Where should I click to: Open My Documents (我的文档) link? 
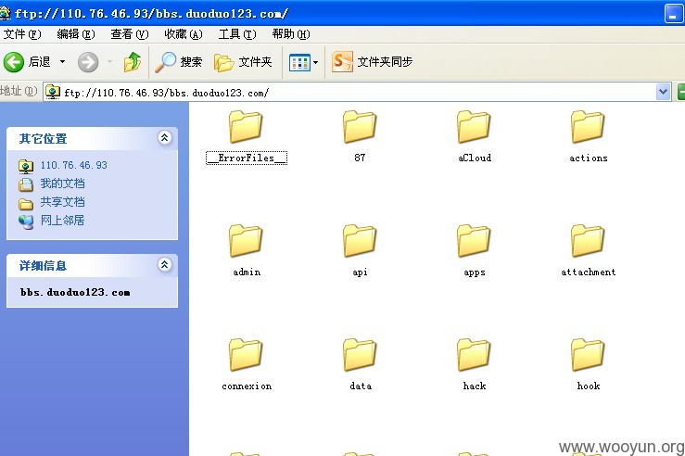(62, 184)
